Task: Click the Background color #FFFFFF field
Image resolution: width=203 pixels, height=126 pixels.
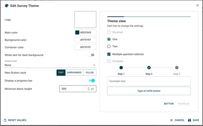Action: click(85, 40)
